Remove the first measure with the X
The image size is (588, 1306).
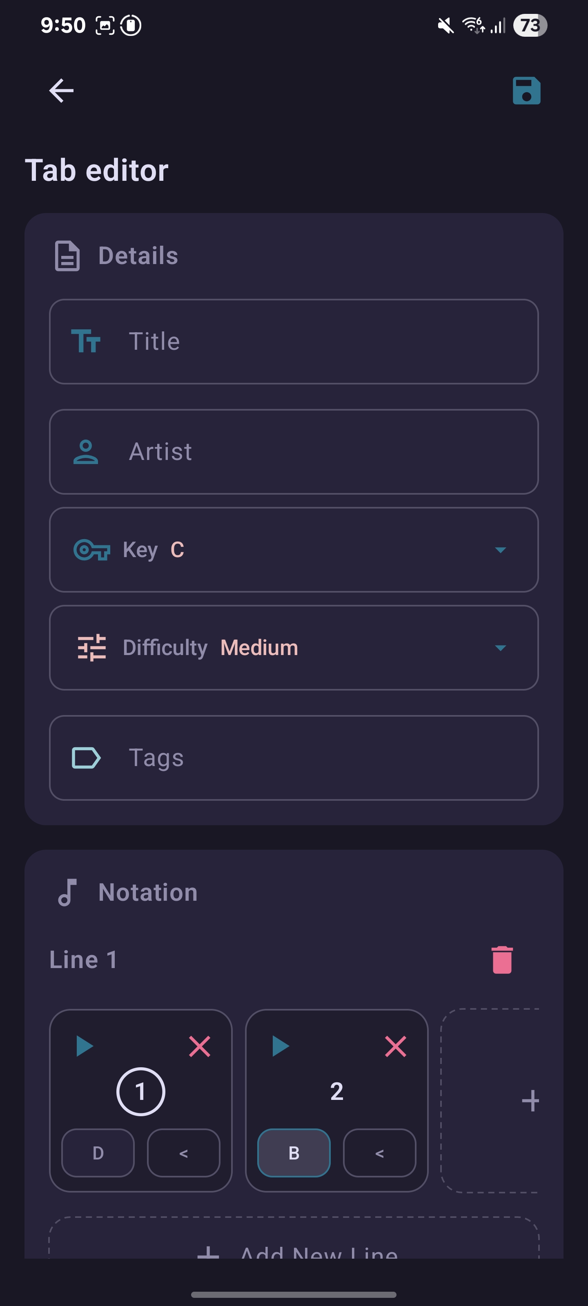point(200,1045)
